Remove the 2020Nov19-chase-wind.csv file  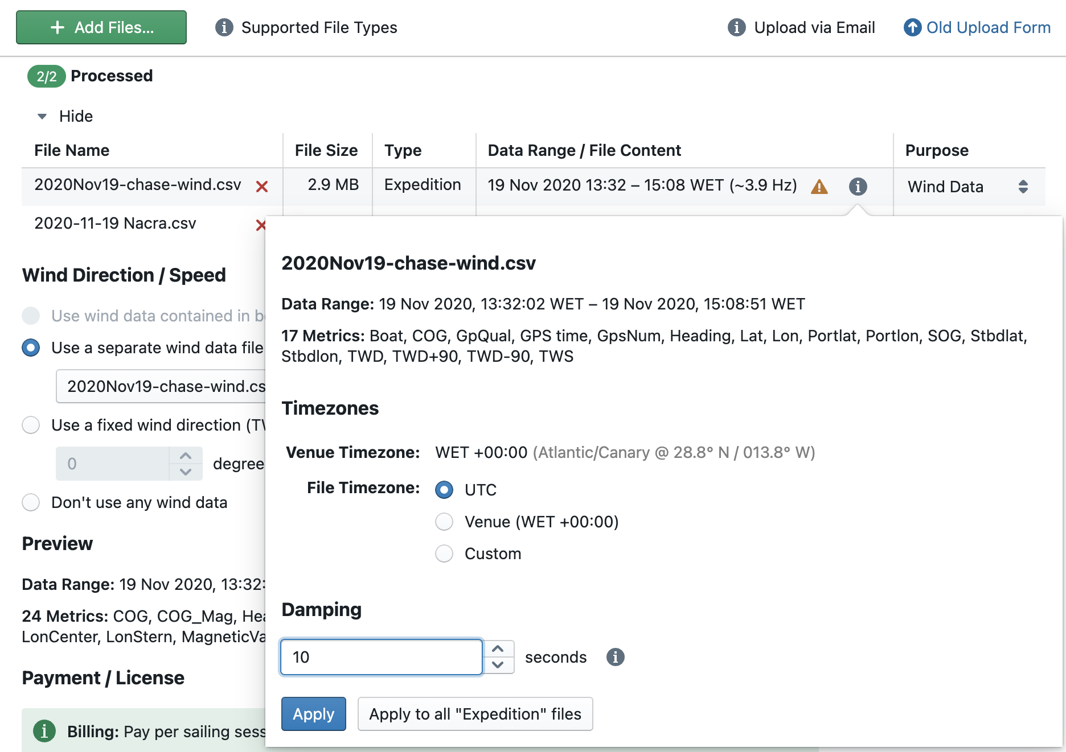262,187
